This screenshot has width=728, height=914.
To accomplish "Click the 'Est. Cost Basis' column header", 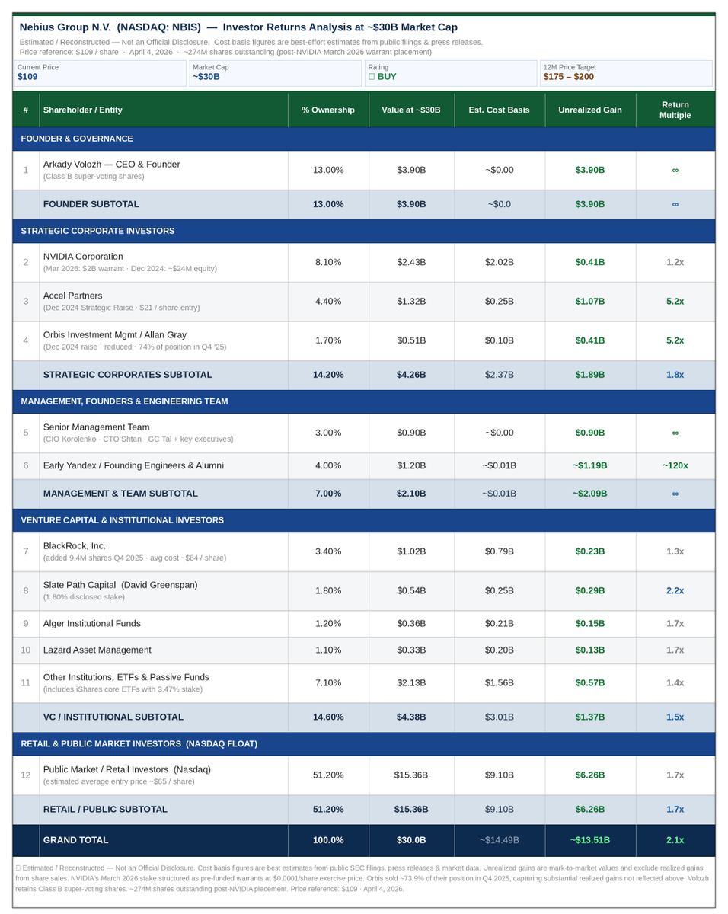I will click(499, 110).
